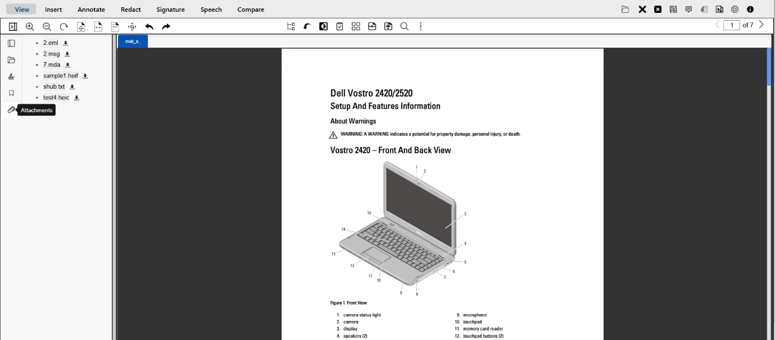The height and width of the screenshot is (340, 775).
Task: Click the page number input field
Action: tap(732, 25)
